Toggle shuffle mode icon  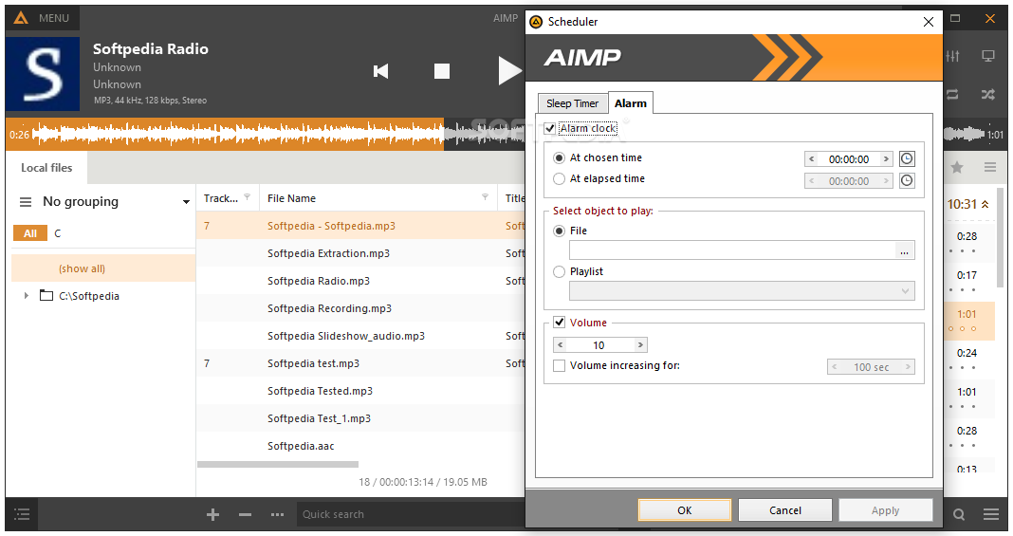(x=987, y=94)
